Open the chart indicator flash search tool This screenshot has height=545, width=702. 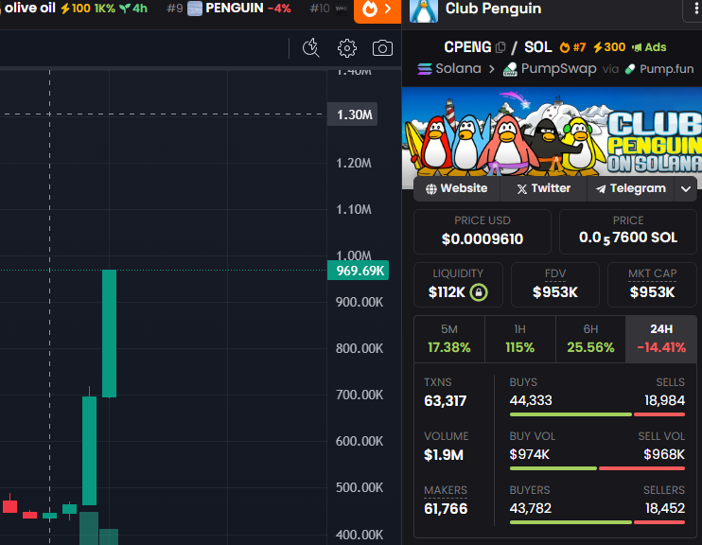[x=310, y=47]
